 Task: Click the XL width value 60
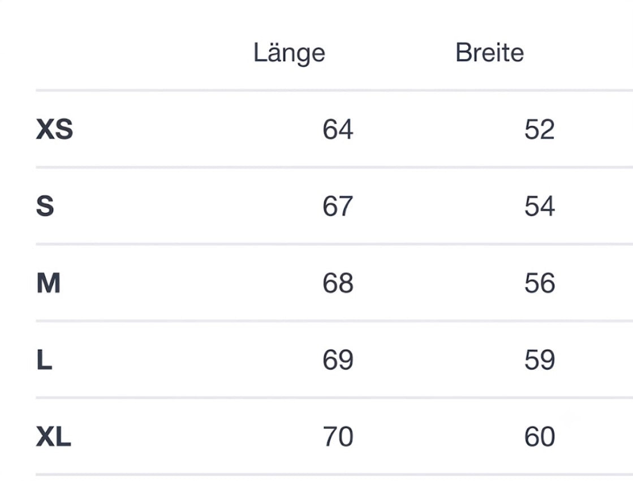[539, 436]
